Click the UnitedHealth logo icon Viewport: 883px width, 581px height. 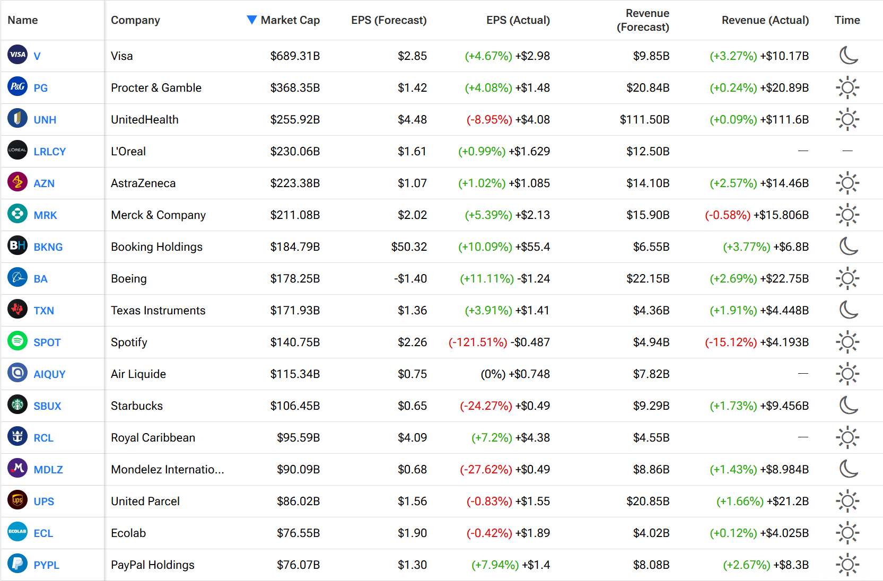(18, 118)
